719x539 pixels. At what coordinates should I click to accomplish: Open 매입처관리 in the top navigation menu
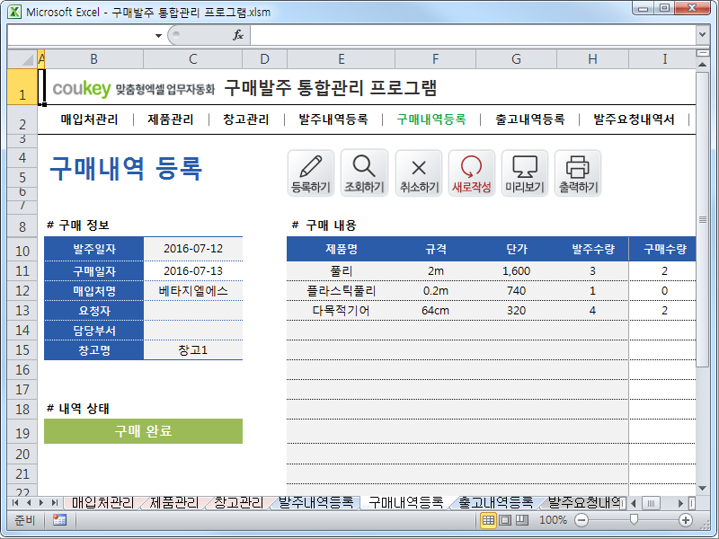[x=89, y=119]
